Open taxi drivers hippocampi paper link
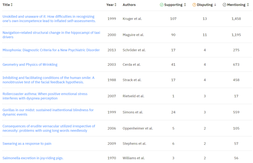The width and height of the screenshot is (253, 163). pyautogui.click(x=51, y=35)
